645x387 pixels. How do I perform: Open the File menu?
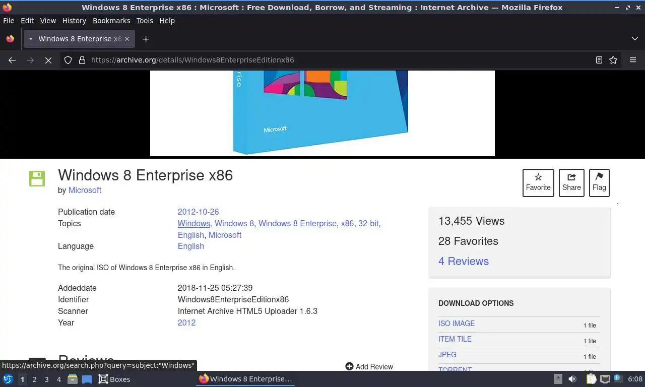pyautogui.click(x=9, y=21)
